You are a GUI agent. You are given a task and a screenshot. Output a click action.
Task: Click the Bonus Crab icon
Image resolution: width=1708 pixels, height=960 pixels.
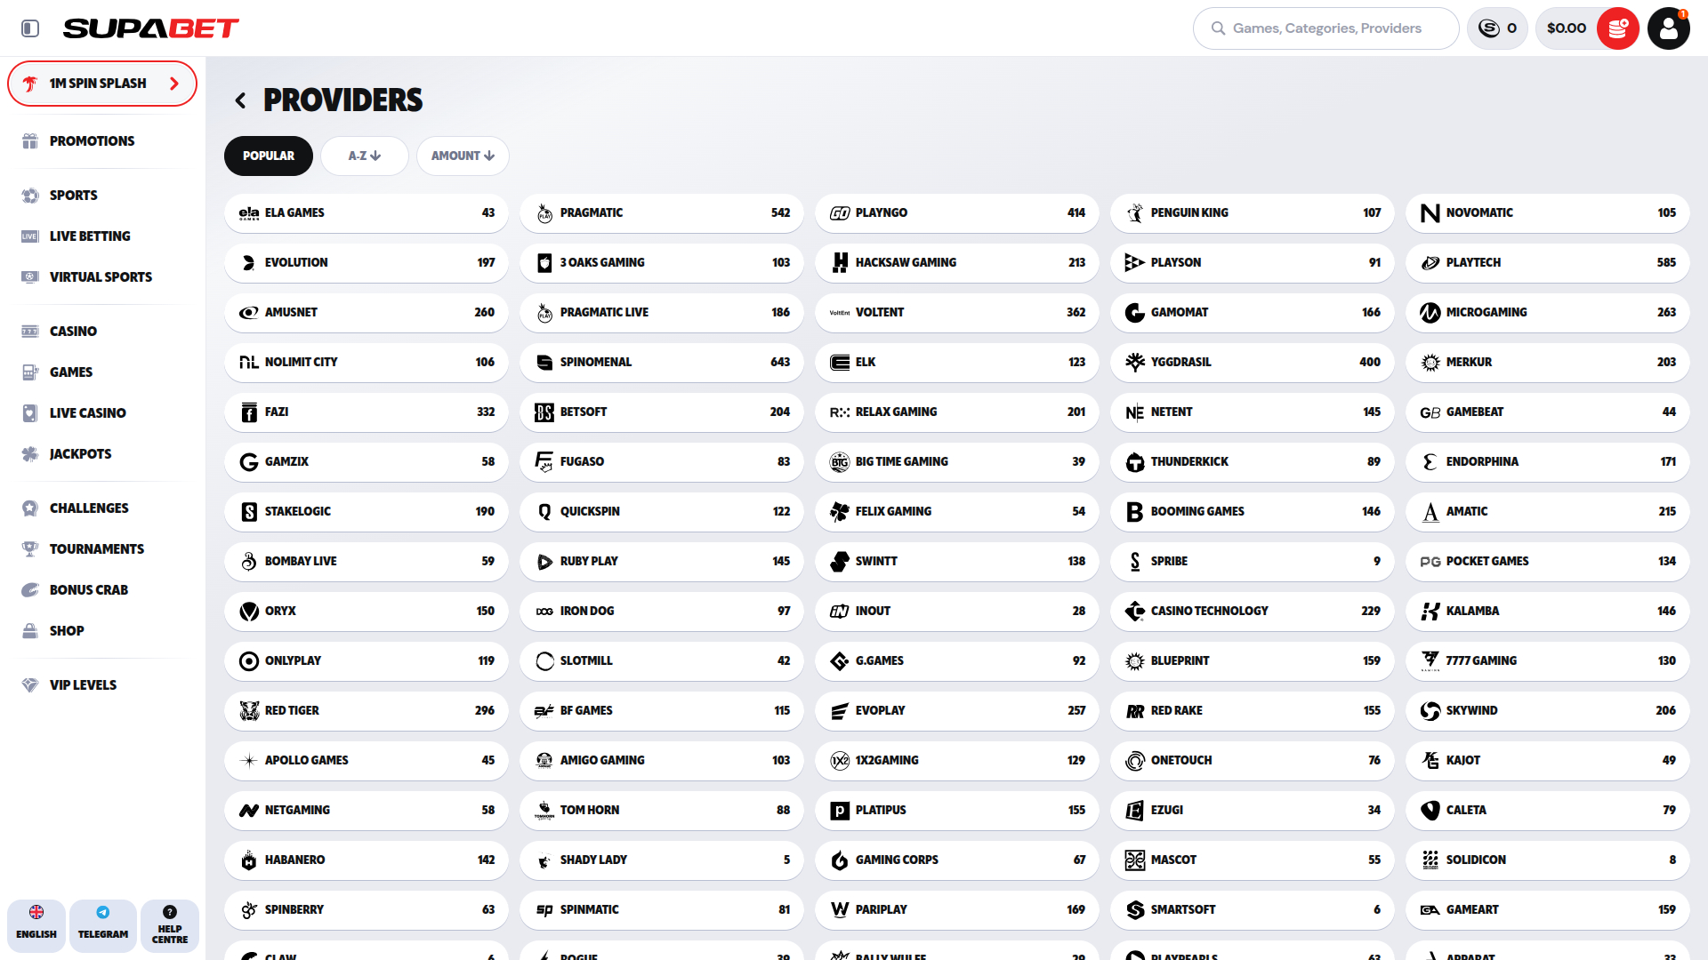[x=30, y=590]
